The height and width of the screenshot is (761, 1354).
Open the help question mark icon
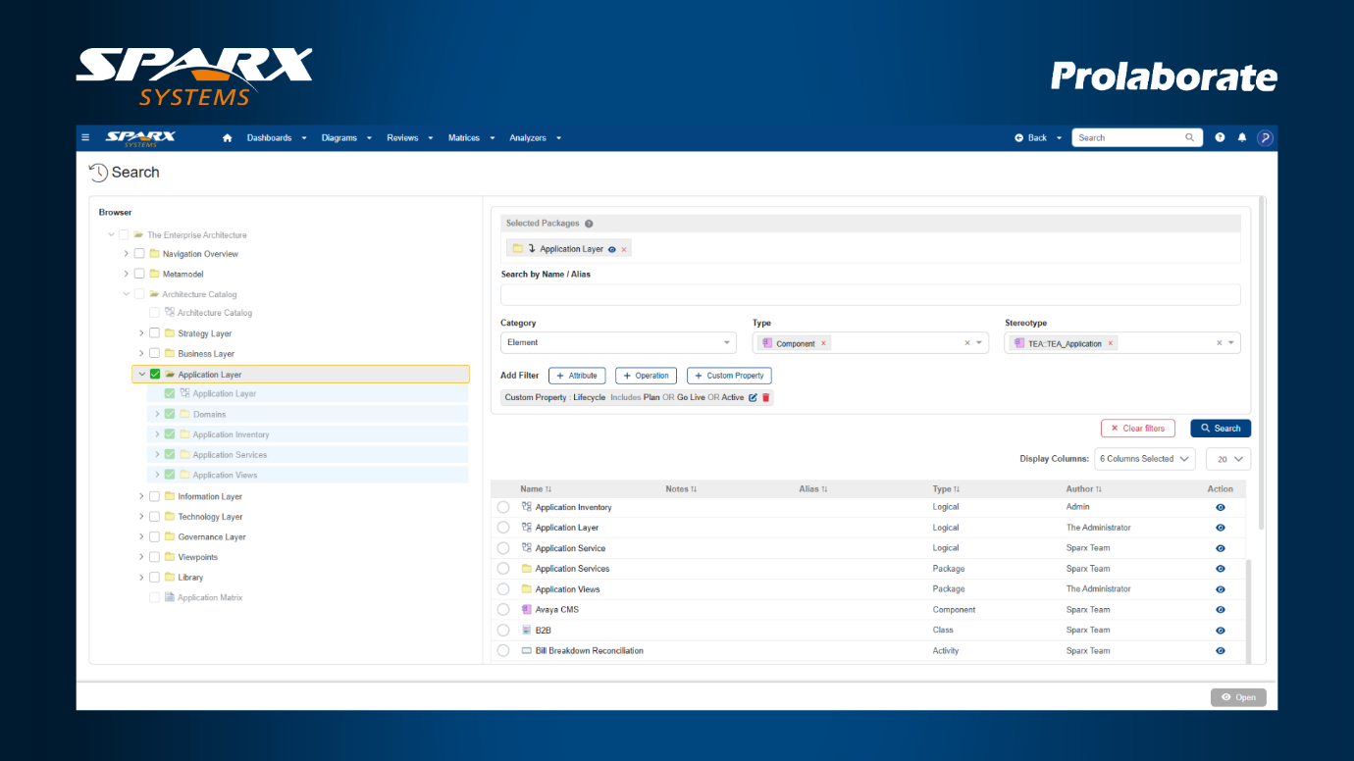[x=1220, y=138]
